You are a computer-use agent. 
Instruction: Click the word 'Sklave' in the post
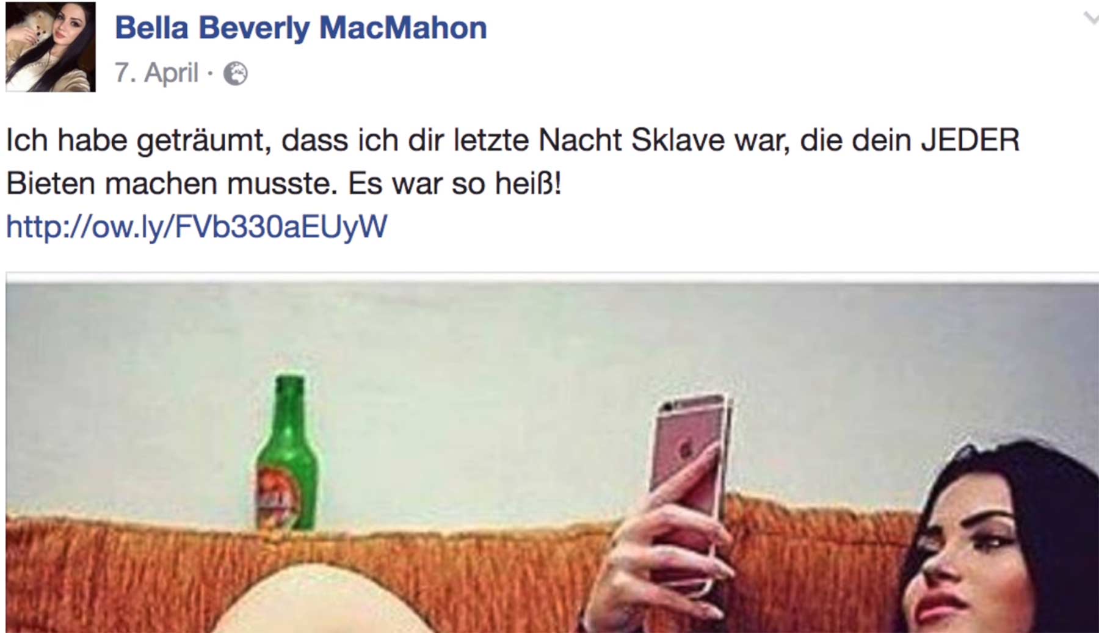pyautogui.click(x=678, y=140)
